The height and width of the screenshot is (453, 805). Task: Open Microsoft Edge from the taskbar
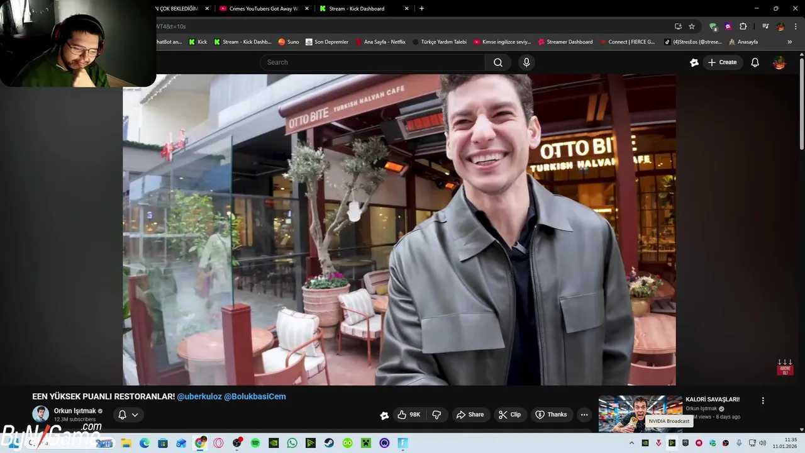point(144,443)
